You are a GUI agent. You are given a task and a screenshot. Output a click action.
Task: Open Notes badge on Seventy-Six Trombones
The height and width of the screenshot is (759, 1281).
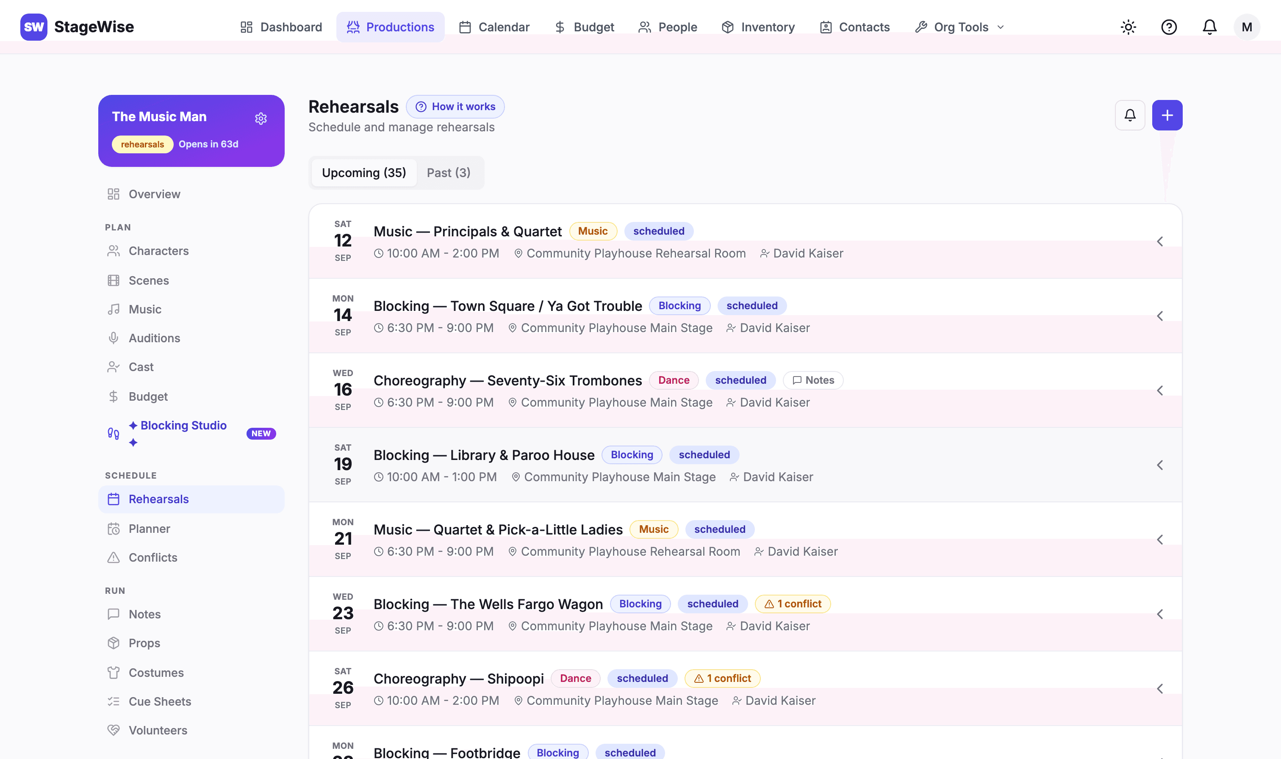pos(813,380)
